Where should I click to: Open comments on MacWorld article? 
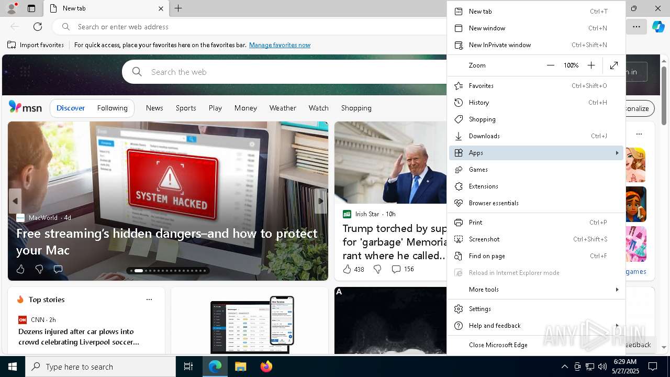click(58, 269)
